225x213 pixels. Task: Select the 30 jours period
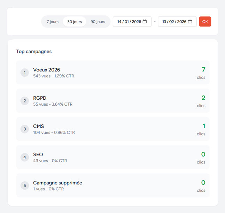[75, 22]
